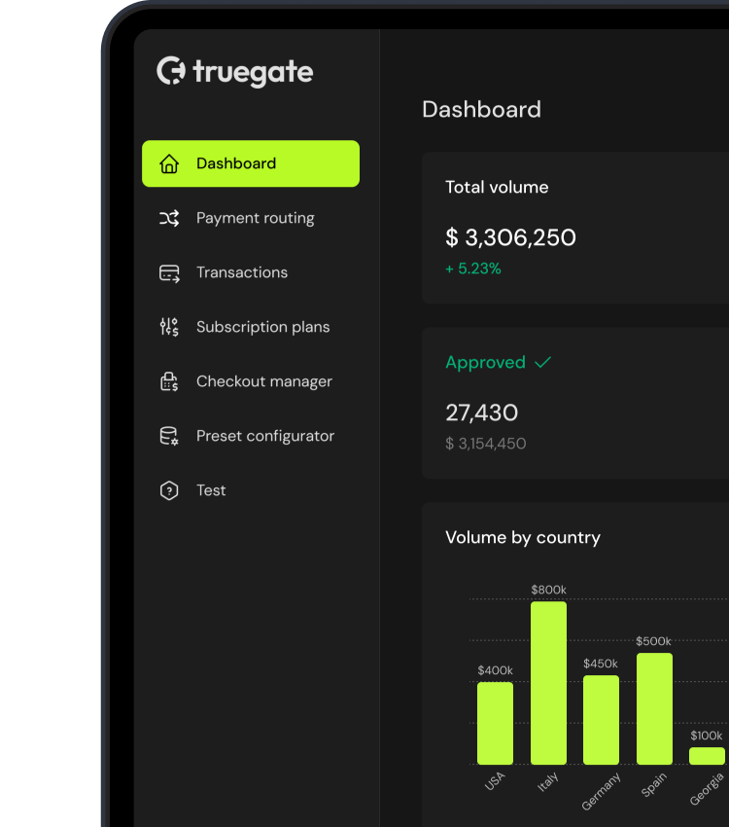Click the Georgia axis label
The height and width of the screenshot is (827, 729).
[707, 789]
